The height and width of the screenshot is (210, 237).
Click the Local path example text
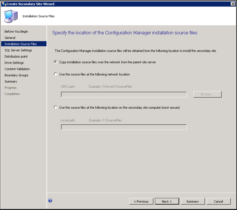pos(105,120)
